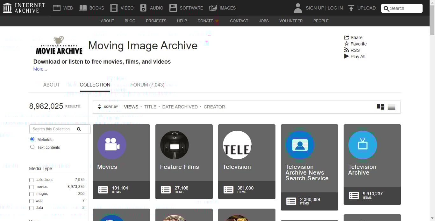
Task: Sort results by Creator
Action: (x=214, y=107)
